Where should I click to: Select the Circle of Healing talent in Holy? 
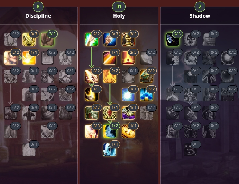click(x=128, y=131)
